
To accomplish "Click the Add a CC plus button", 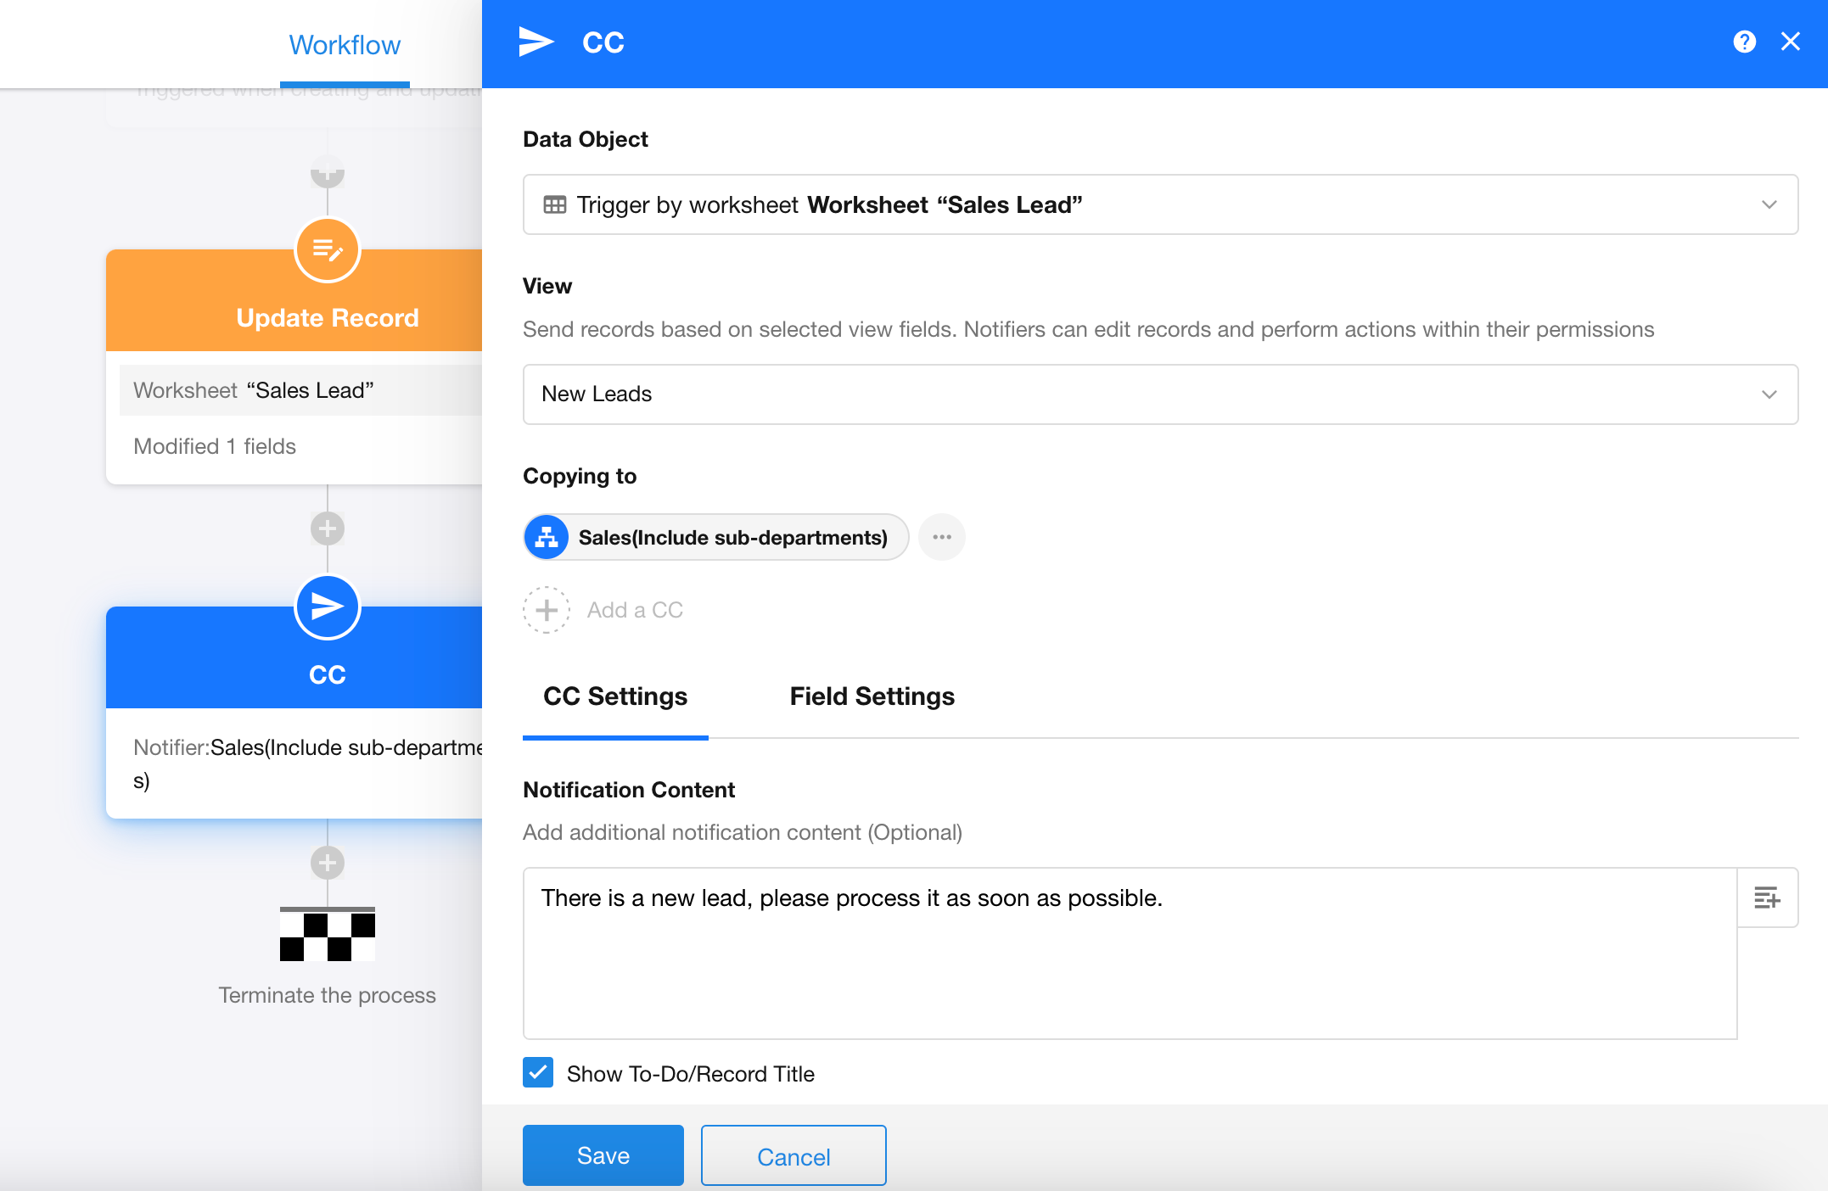I will point(547,610).
